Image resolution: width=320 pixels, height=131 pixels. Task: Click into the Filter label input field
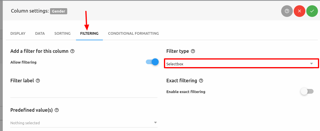(x=84, y=93)
